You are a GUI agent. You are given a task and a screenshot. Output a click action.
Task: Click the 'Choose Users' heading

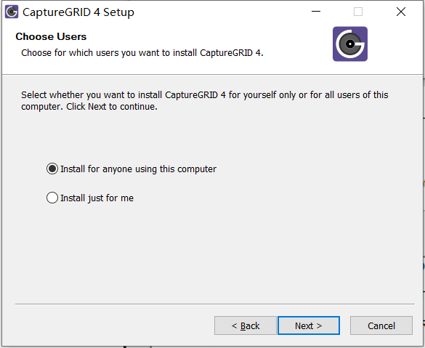pos(51,36)
